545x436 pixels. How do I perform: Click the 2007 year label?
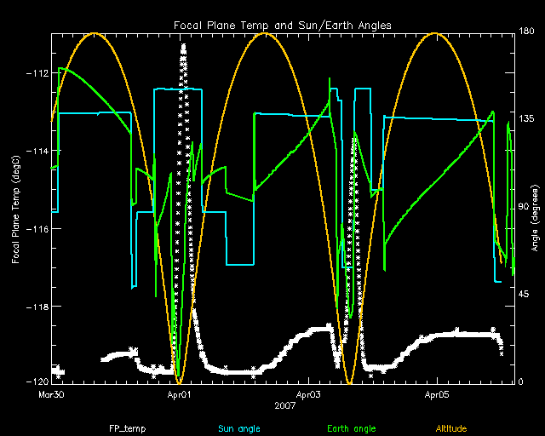[284, 406]
